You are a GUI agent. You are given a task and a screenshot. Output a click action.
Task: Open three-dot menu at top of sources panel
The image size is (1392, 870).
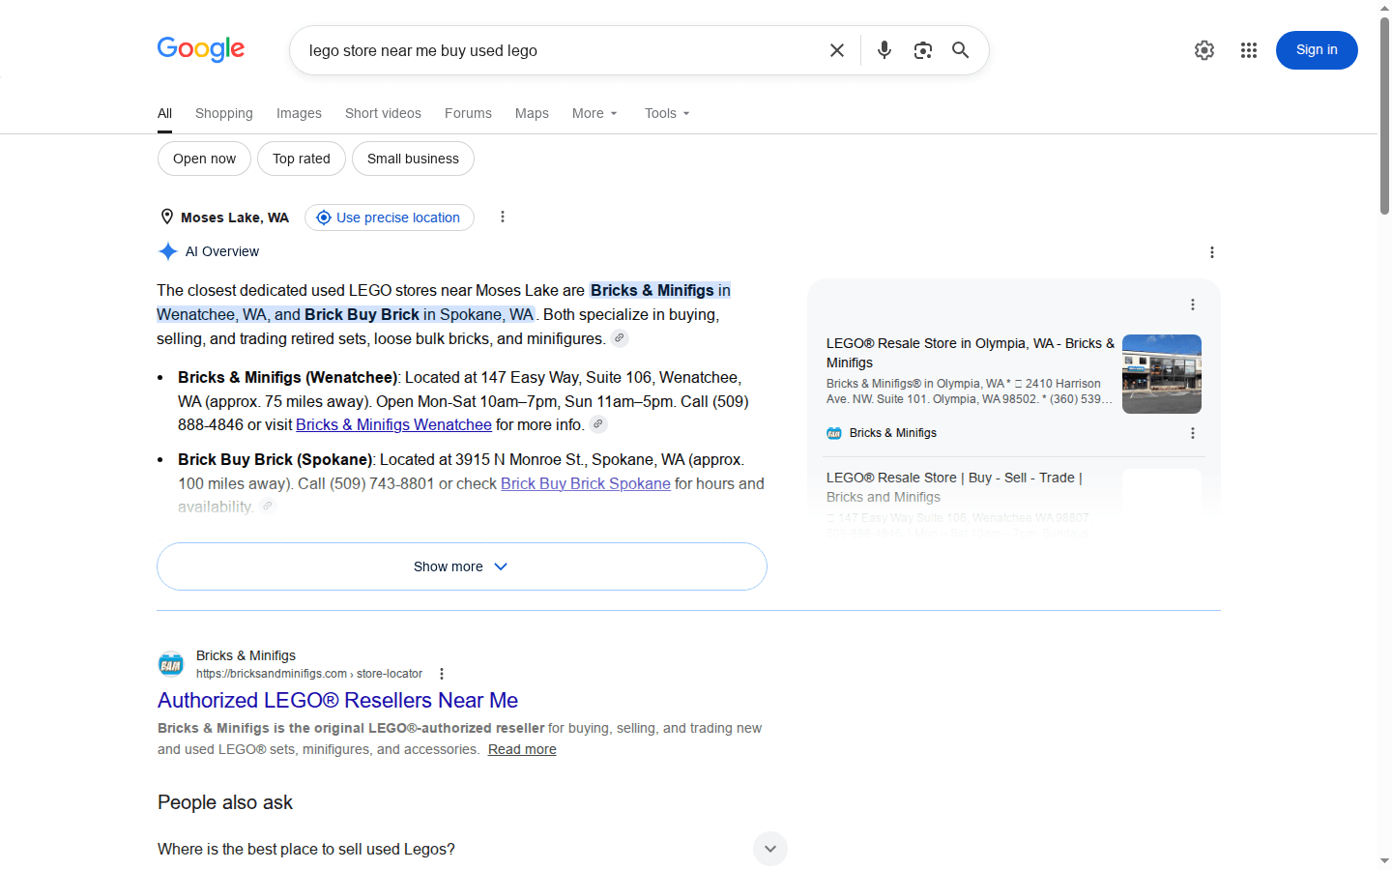click(1193, 304)
